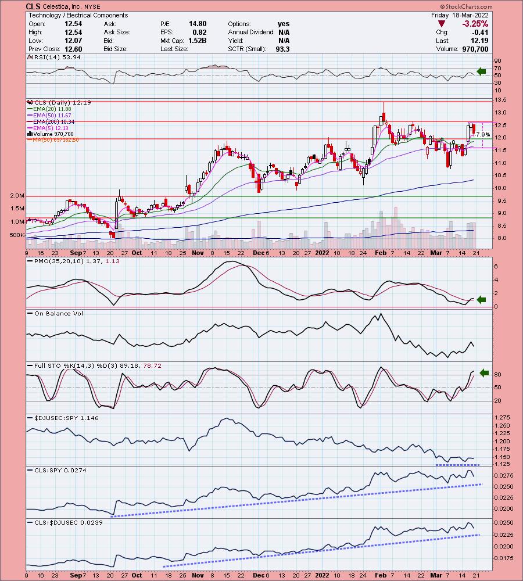The height and width of the screenshot is (581, 523).
Task: Click the RSI(14) 53.94 panel label
Action: click(55, 57)
